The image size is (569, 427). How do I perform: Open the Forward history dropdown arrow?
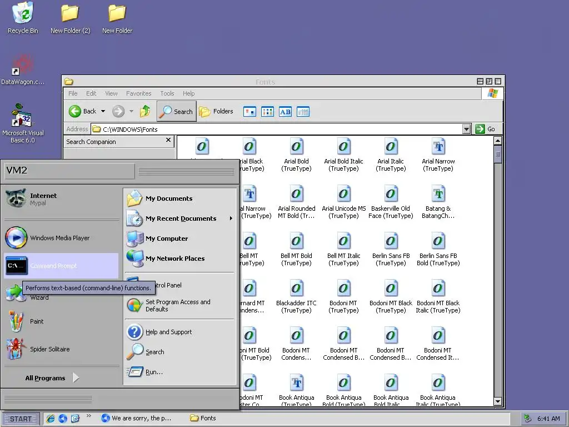[x=131, y=111]
